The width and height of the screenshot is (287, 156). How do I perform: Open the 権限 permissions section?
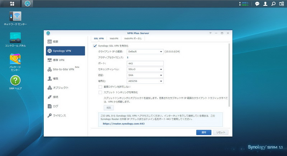[65, 78]
